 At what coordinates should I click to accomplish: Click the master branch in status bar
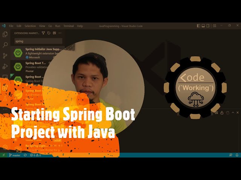pyautogui.click(x=15, y=155)
